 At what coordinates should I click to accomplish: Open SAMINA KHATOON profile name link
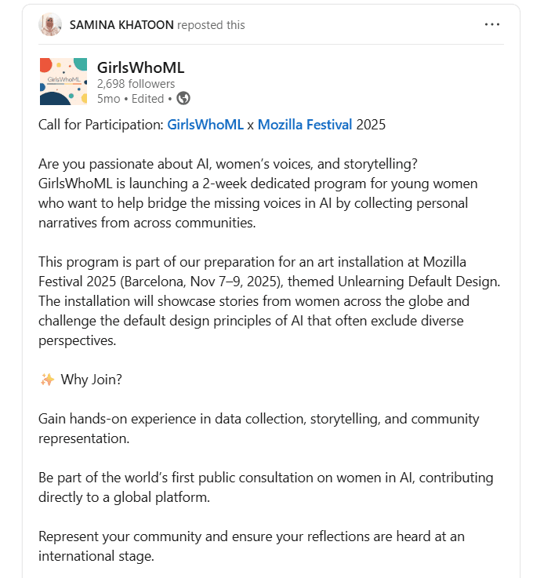click(x=121, y=25)
